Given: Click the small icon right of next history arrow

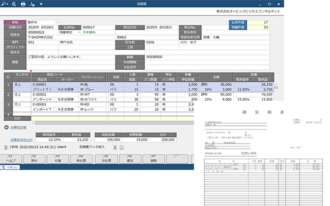Looking at the screenshot, I should [122, 148].
